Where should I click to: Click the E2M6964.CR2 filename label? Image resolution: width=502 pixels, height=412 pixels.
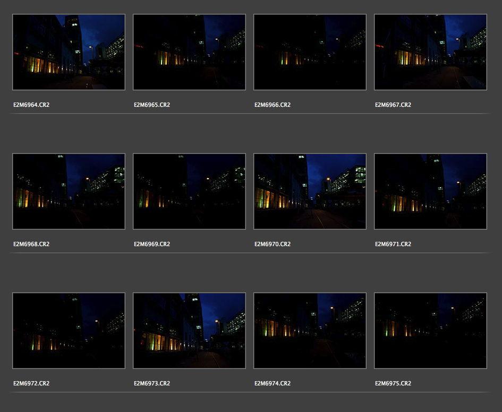point(31,105)
